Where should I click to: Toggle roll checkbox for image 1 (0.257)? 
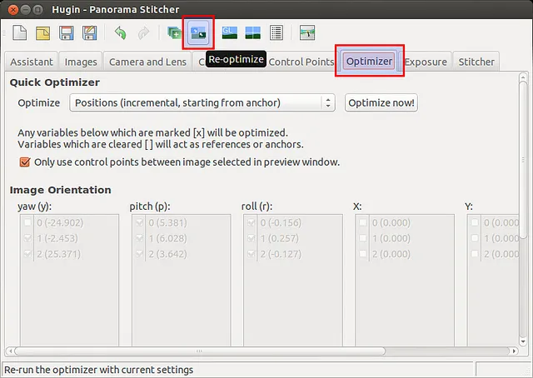pyautogui.click(x=252, y=238)
